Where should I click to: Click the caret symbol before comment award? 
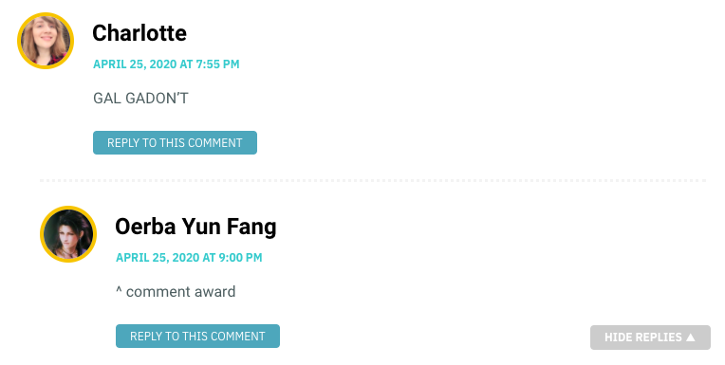point(119,290)
